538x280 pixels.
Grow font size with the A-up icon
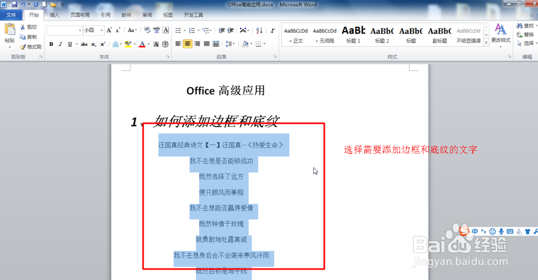109,31
